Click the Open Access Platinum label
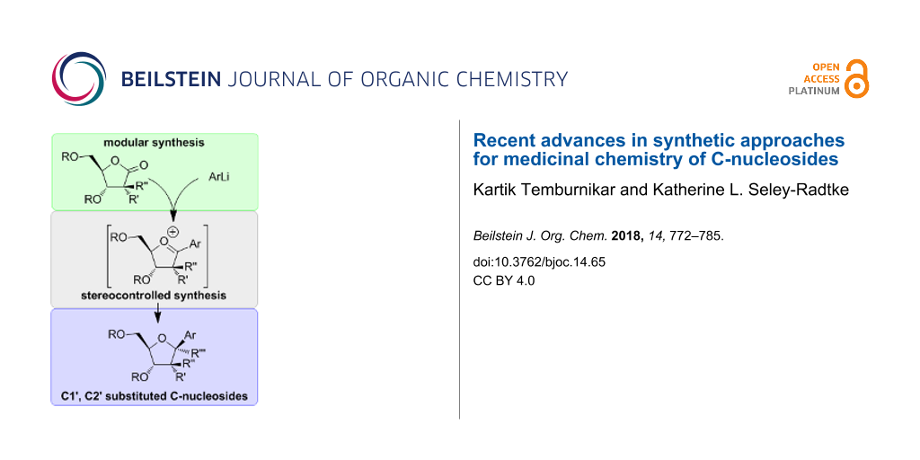The width and height of the screenshot is (920, 460). [813, 79]
